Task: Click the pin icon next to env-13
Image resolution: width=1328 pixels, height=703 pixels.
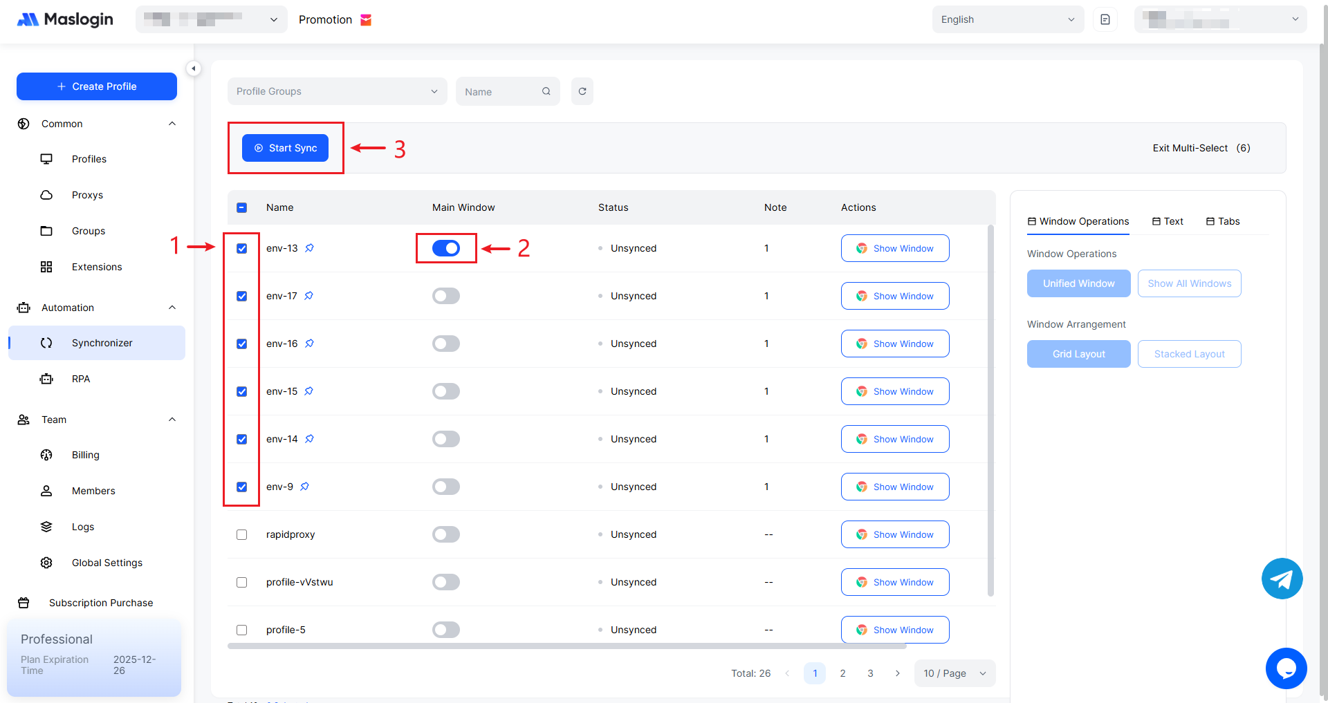Action: (x=310, y=248)
